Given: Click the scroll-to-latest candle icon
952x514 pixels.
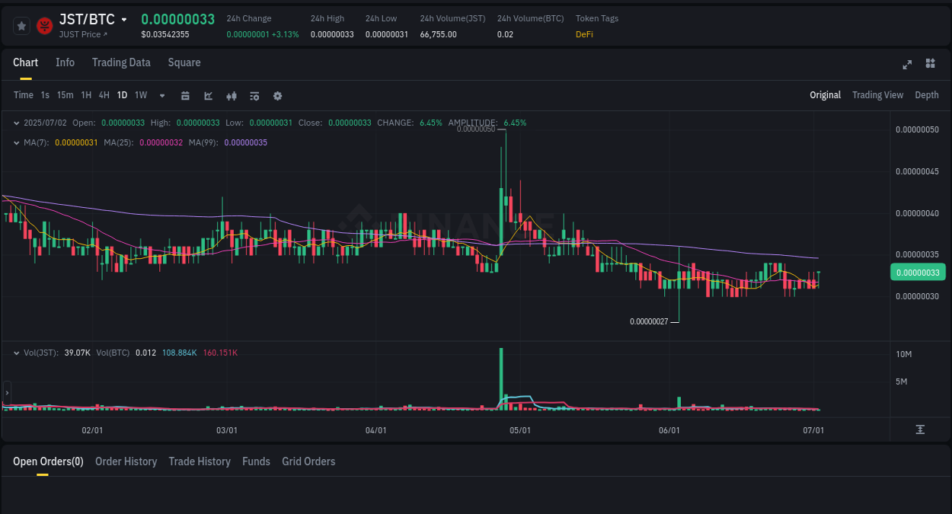Looking at the screenshot, I should pos(920,429).
